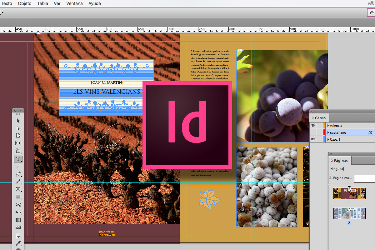This screenshot has height=250, width=375.
Task: Close the Páginas panel
Action: [x=331, y=154]
